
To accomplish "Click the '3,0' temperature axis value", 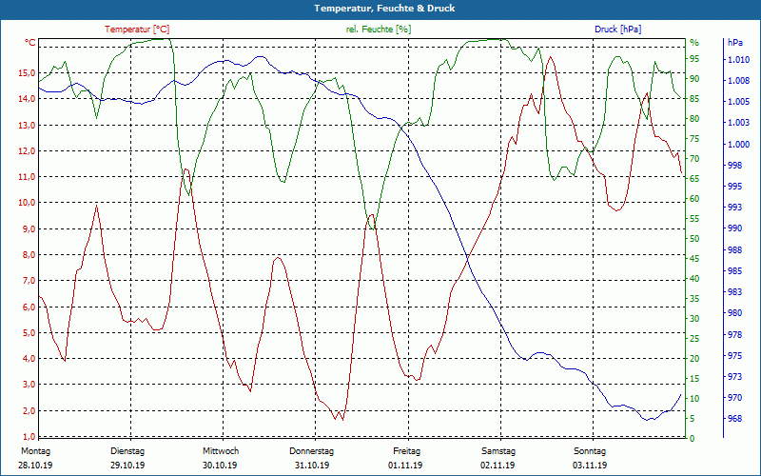I will tap(29, 385).
